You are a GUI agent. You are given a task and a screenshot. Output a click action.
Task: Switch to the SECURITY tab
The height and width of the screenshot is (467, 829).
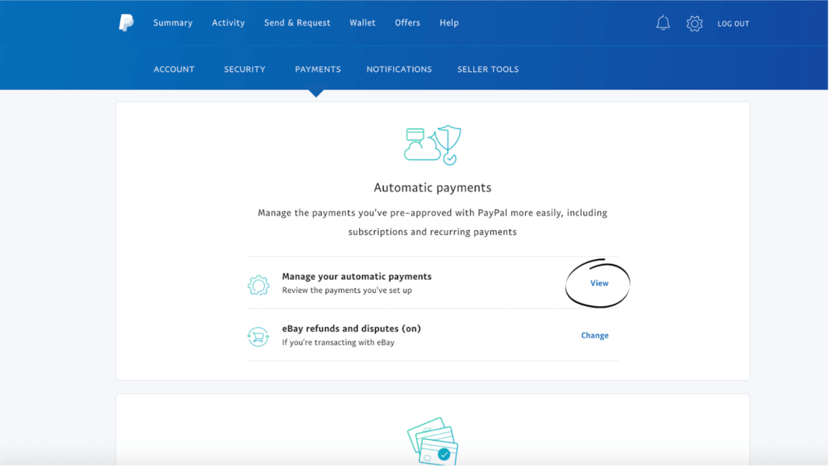(245, 69)
